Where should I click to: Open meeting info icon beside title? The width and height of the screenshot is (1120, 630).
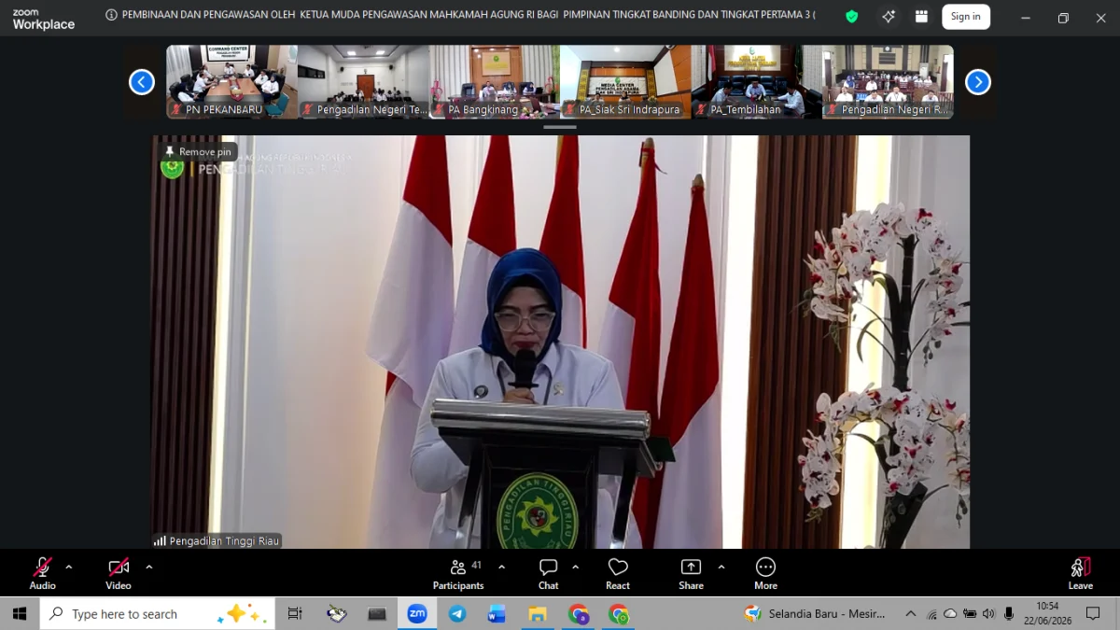coord(111,16)
